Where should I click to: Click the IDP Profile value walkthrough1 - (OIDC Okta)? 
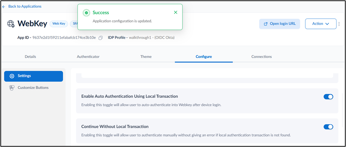[151, 38]
